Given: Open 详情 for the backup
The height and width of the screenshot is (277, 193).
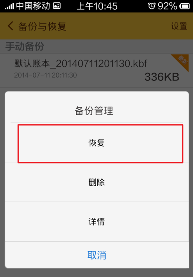Looking at the screenshot, I should point(96,221).
